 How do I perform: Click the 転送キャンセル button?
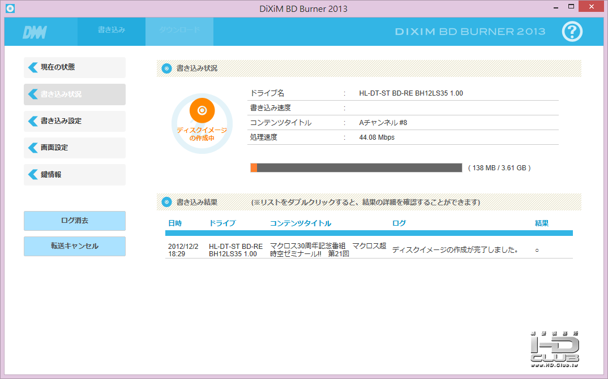pyautogui.click(x=75, y=246)
